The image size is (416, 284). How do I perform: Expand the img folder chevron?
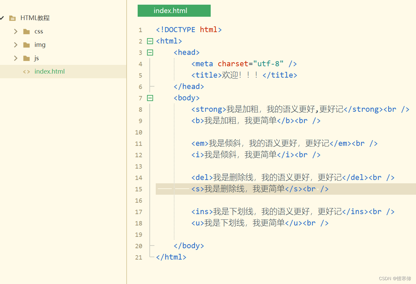tap(15, 45)
